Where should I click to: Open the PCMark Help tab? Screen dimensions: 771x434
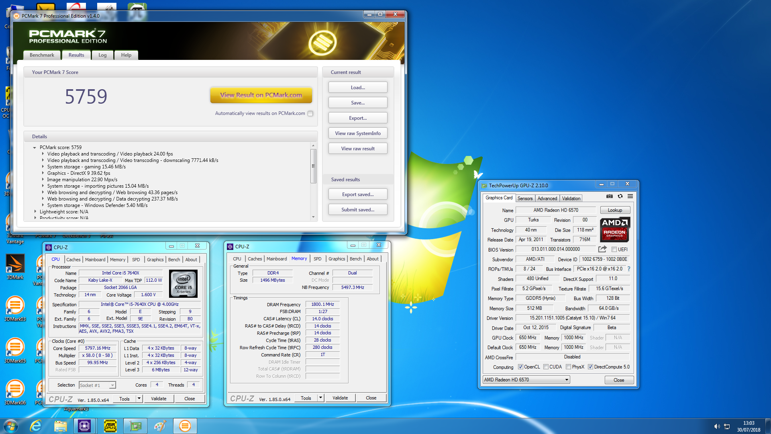[126, 55]
